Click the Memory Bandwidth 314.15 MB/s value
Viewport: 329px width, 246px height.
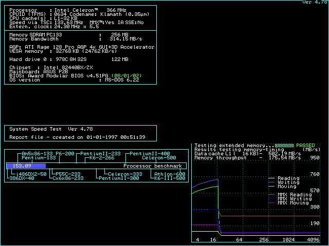[x=125, y=39]
